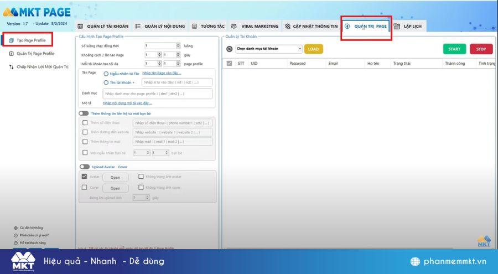Viewport: 498px width, 274px height.
Task: Go to the Viral Marketing tab
Action: tap(255, 27)
